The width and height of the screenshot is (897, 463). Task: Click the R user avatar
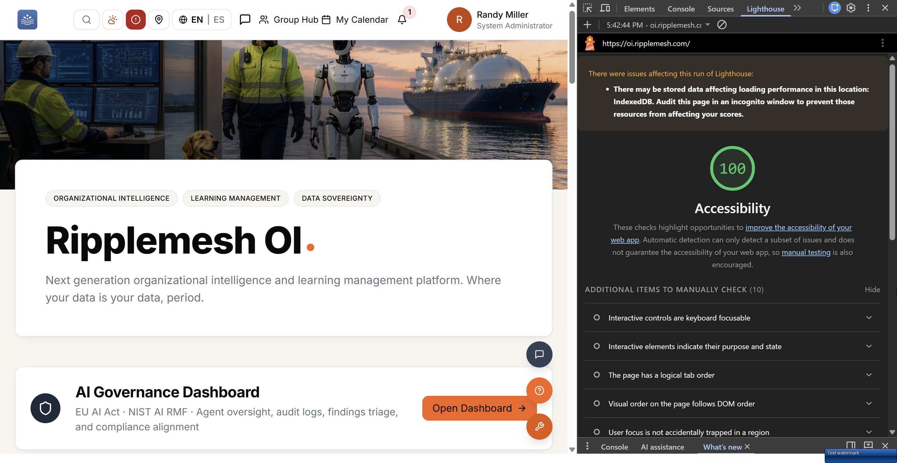point(459,20)
